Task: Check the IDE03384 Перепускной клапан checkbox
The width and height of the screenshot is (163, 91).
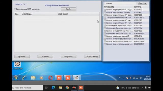Action: coord(105,28)
